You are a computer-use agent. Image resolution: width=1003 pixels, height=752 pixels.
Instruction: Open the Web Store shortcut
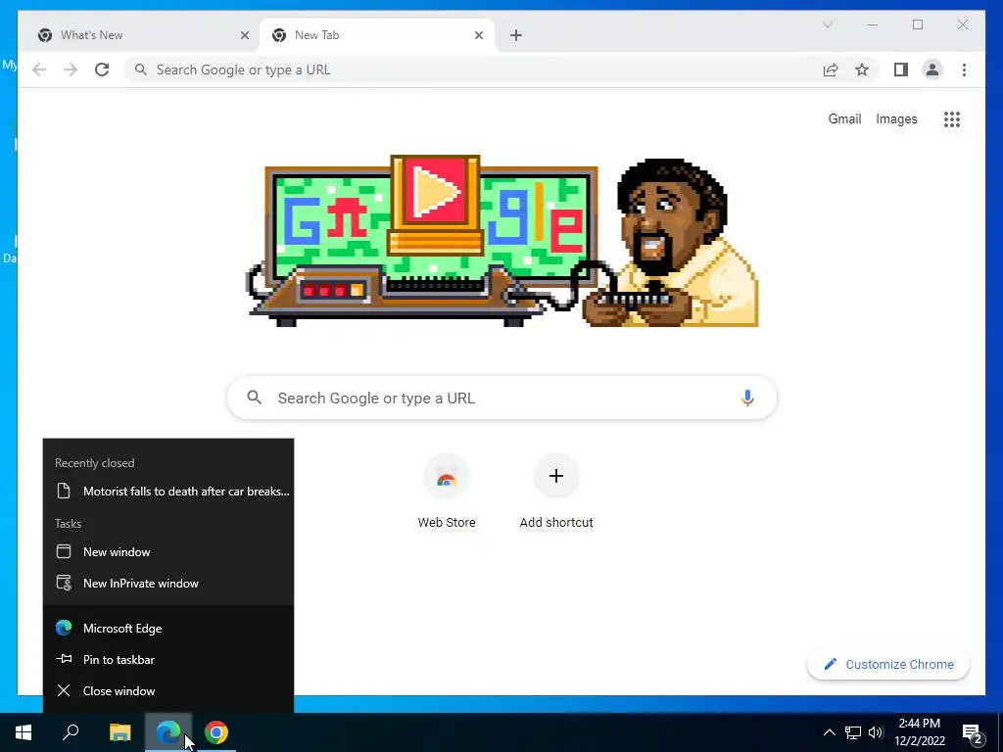(x=447, y=492)
